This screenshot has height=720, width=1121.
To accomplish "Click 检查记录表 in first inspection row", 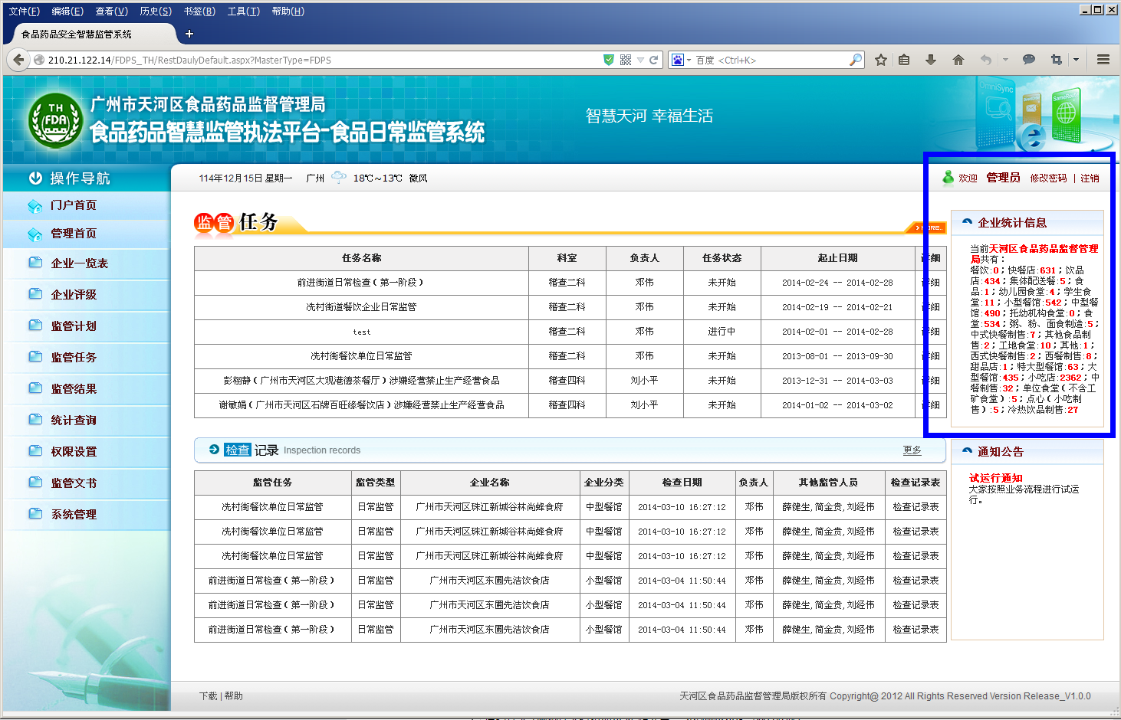I will click(x=916, y=507).
